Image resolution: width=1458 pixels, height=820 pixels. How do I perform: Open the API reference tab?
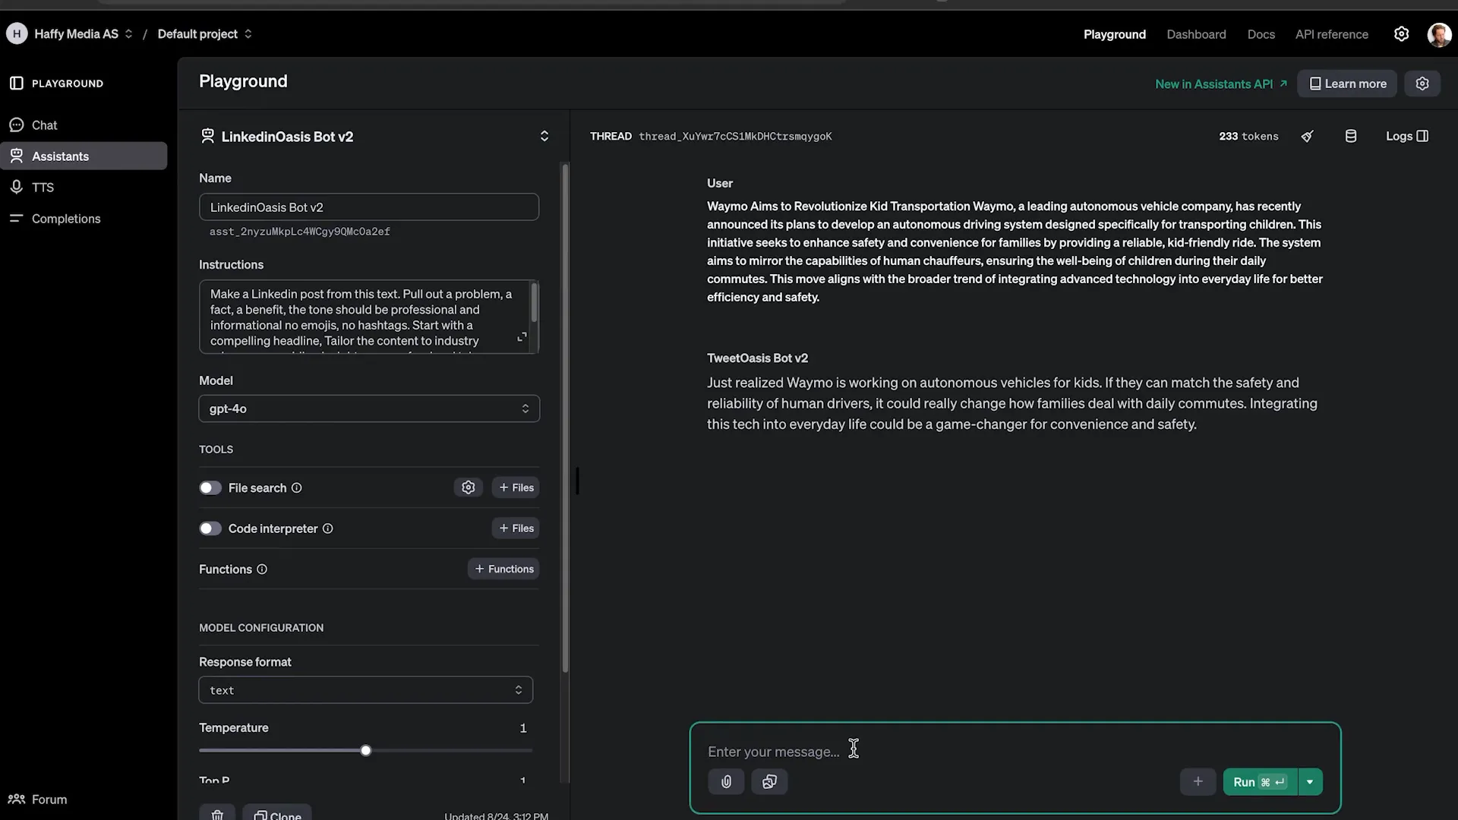point(1331,34)
